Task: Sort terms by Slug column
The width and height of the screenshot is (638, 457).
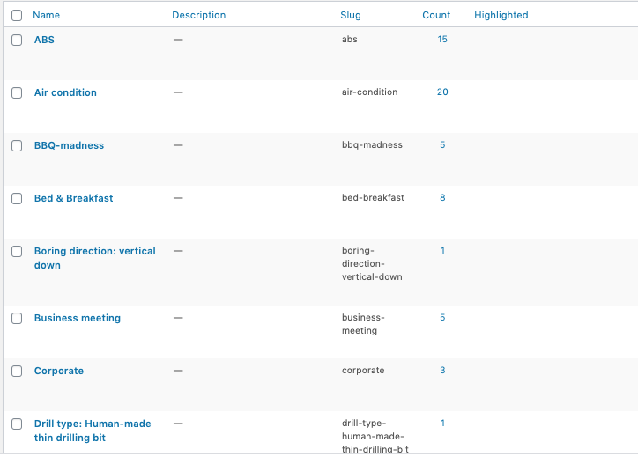Action: pyautogui.click(x=351, y=15)
